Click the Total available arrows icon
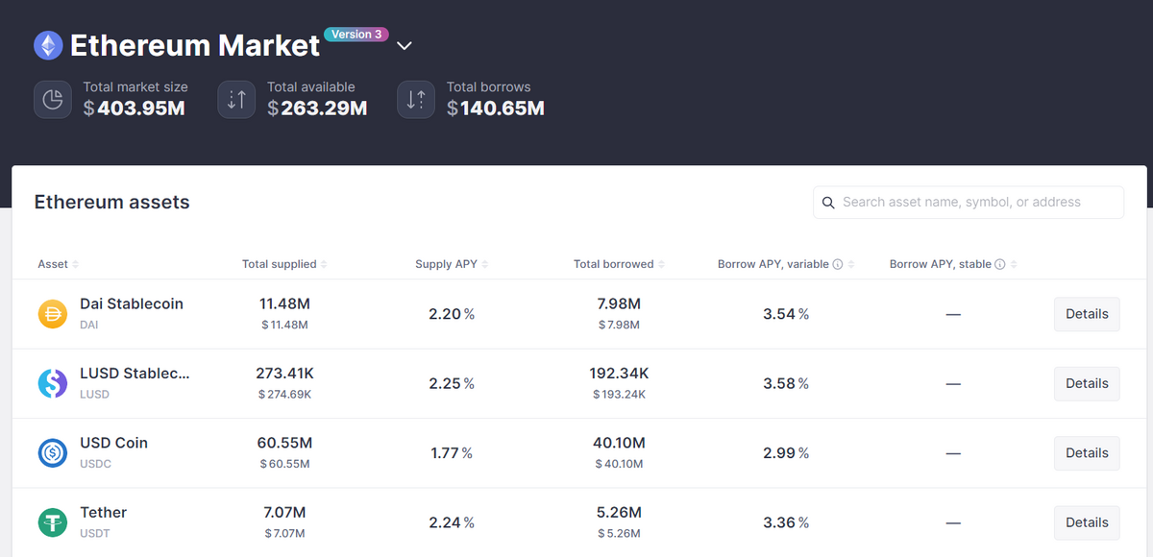Image resolution: width=1153 pixels, height=557 pixels. tap(236, 100)
